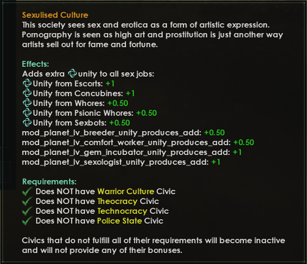This screenshot has height=264, width=307.
Task: Select the Warrior Culture civic link
Action: click(125, 192)
